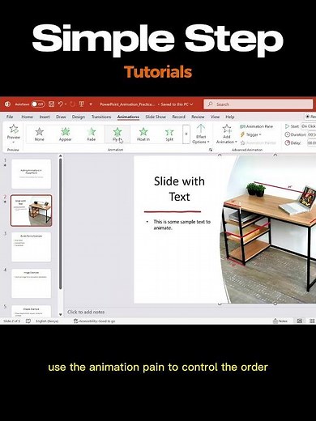Click the Undo arrow icon
The image size is (316, 421).
pyautogui.click(x=61, y=104)
